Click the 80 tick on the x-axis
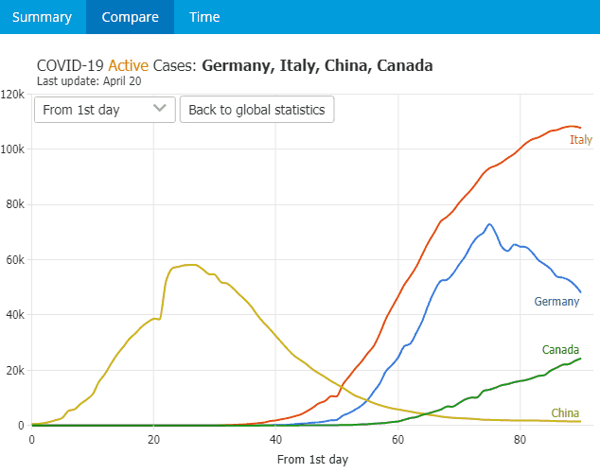Viewport: 600px width, 473px height. 520,440
